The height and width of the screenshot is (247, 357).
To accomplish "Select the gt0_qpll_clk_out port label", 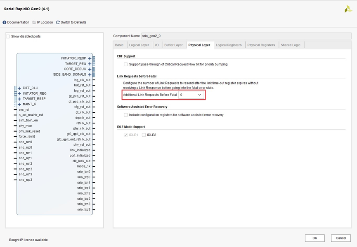I will 78,134.
